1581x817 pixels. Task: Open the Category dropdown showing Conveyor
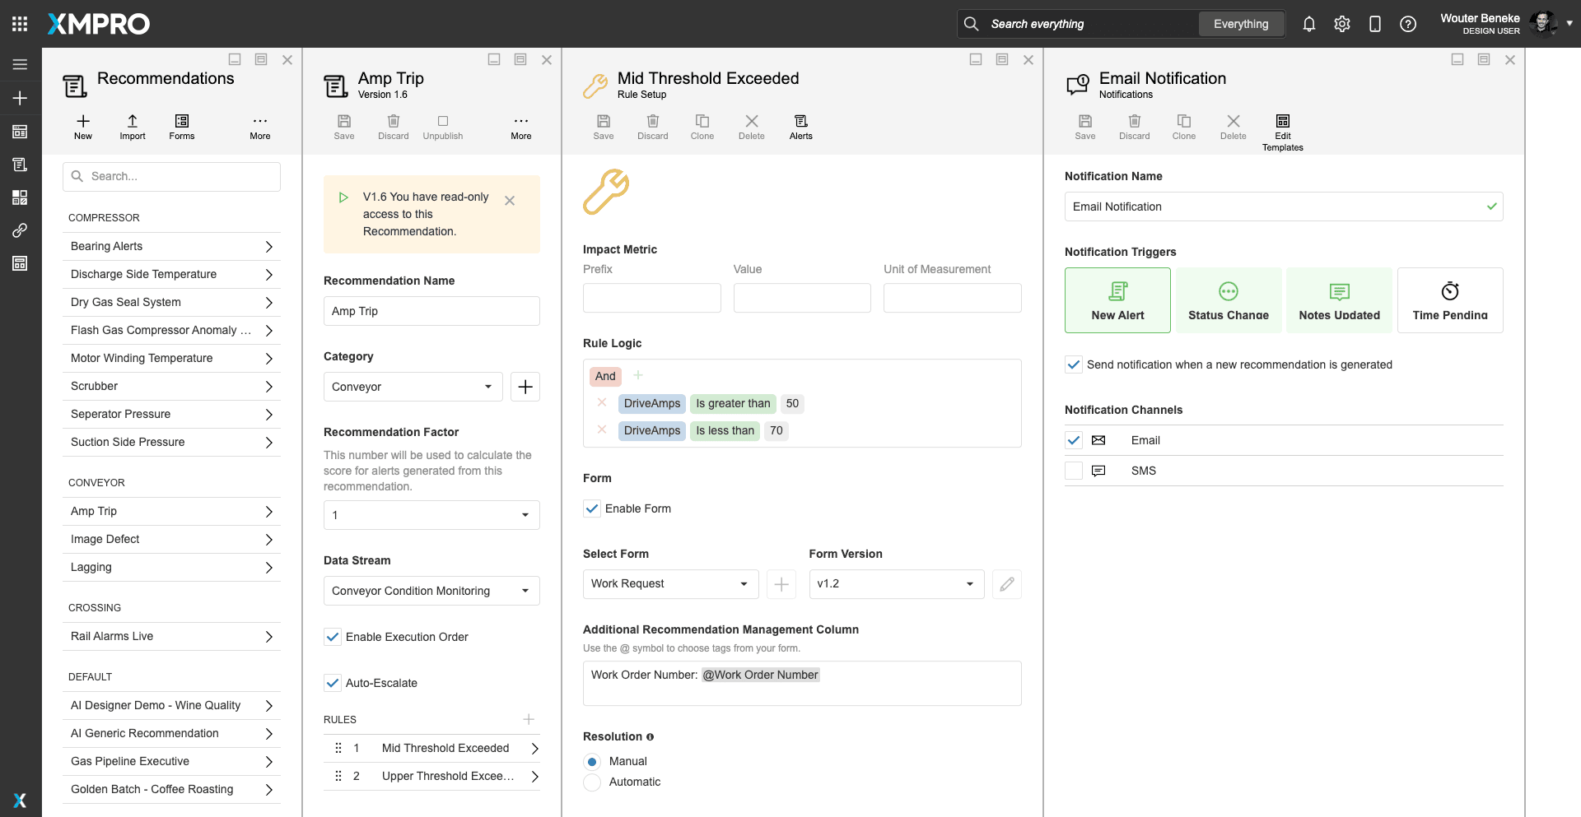click(413, 387)
